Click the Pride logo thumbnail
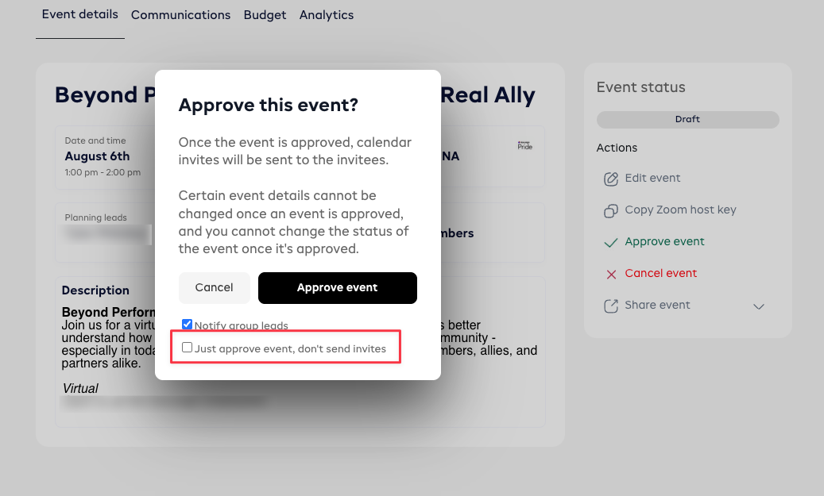 [x=524, y=146]
